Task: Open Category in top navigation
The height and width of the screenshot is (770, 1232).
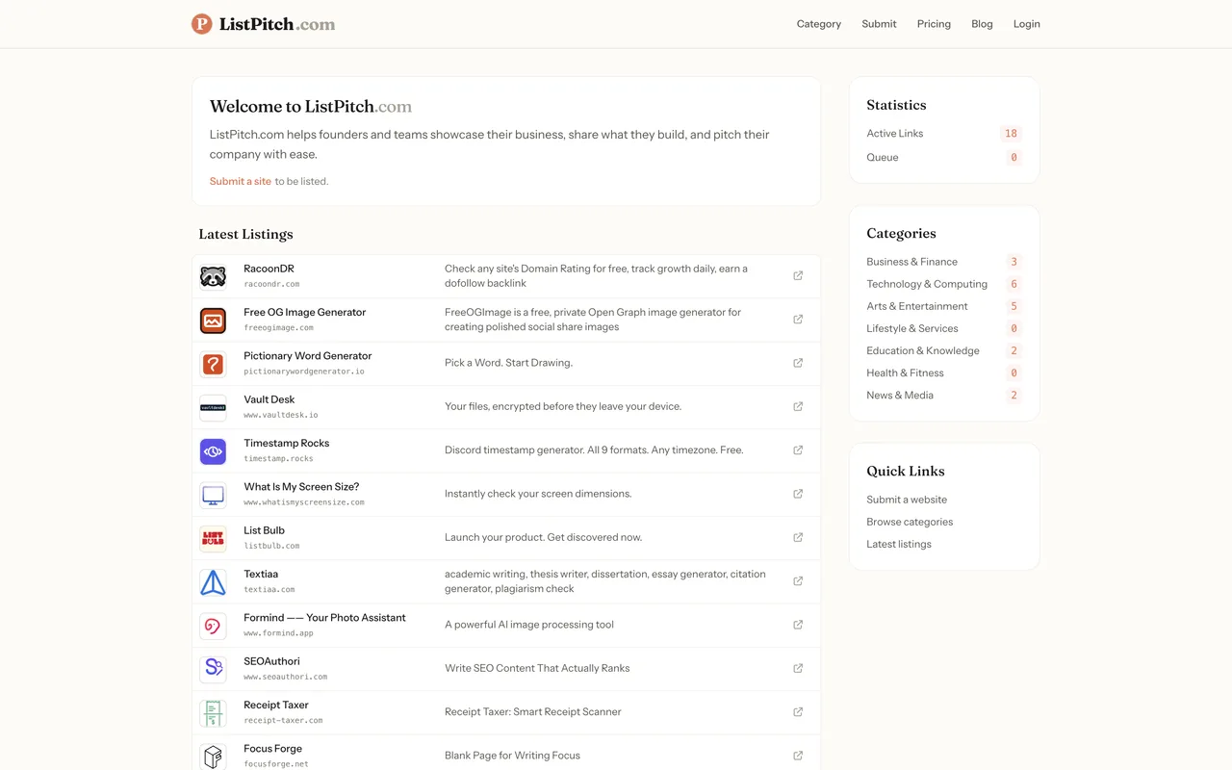Action: tap(819, 24)
